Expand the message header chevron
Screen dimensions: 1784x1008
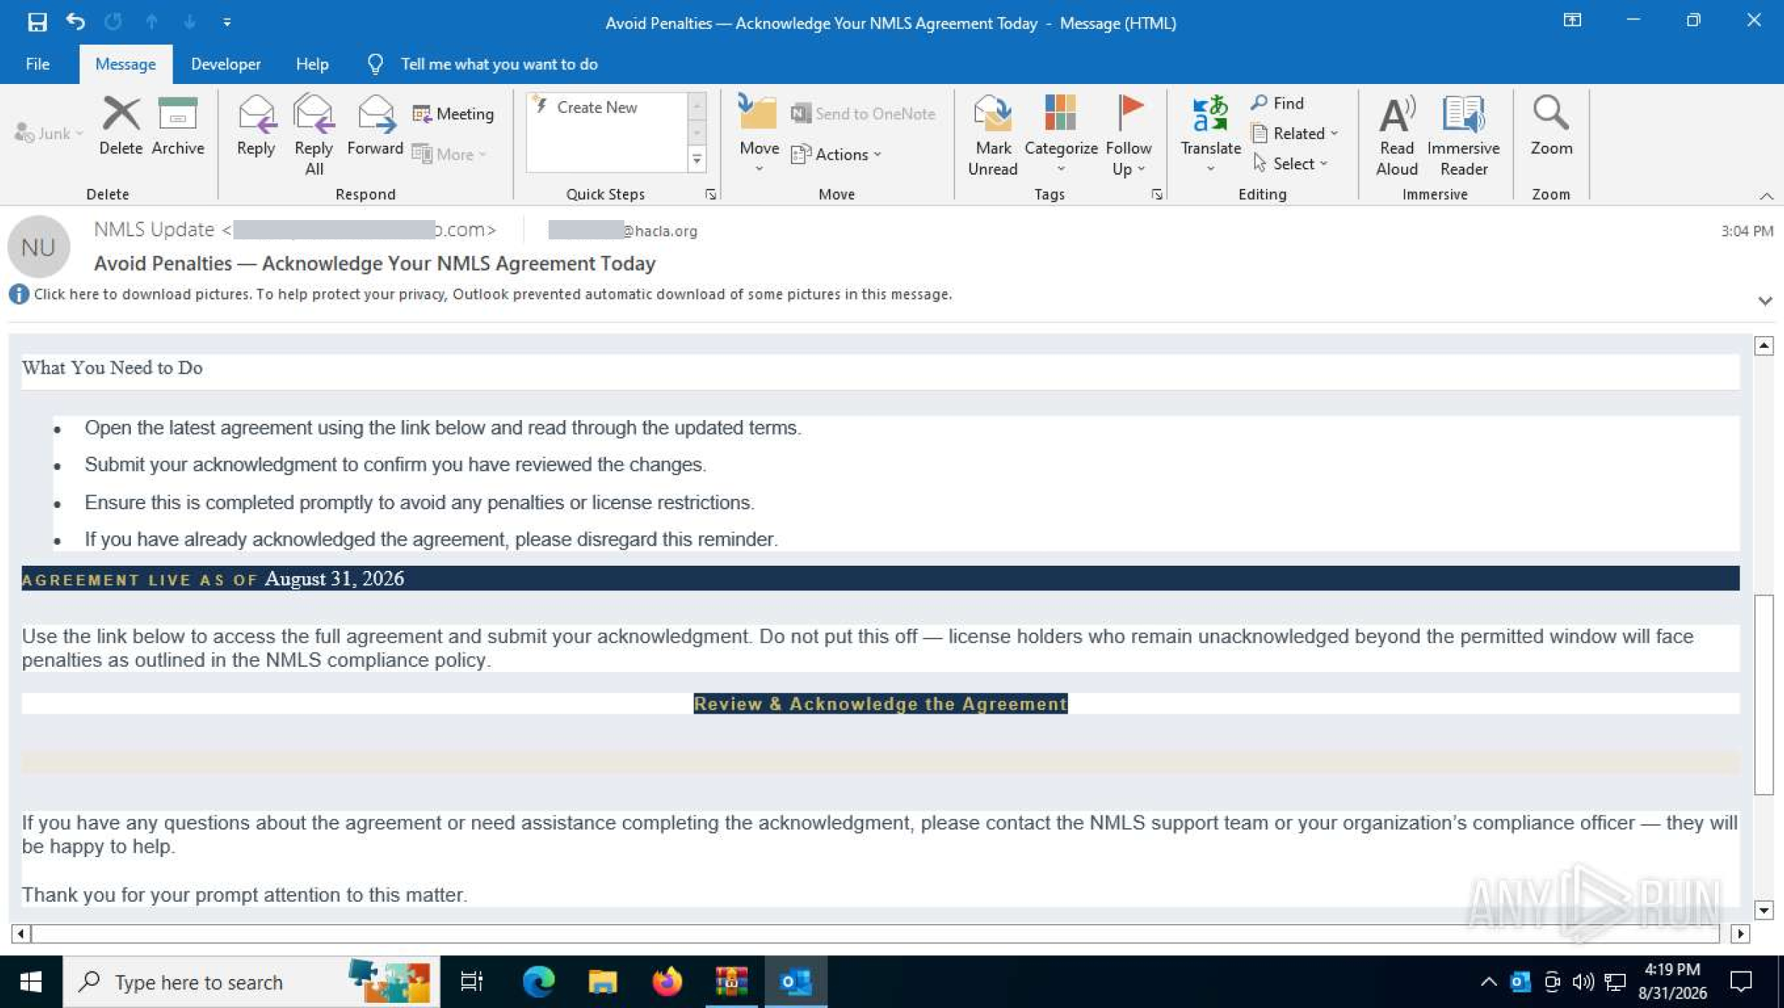(x=1765, y=300)
